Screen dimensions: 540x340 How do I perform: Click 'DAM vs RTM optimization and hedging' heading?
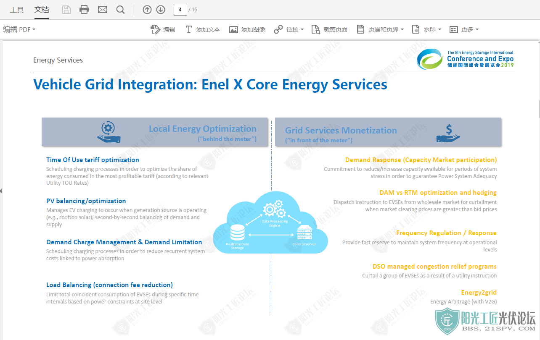click(438, 192)
